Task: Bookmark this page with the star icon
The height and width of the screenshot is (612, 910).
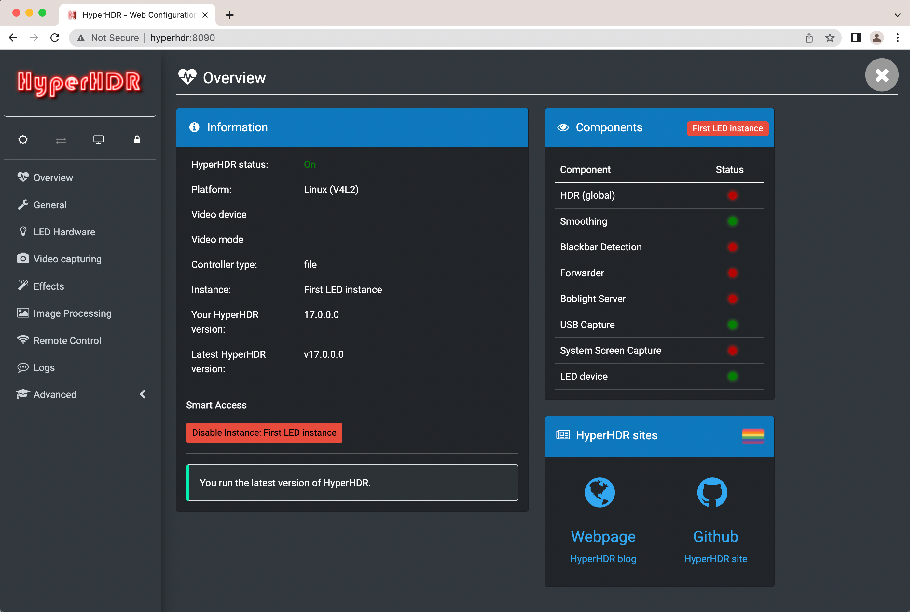Action: [830, 38]
